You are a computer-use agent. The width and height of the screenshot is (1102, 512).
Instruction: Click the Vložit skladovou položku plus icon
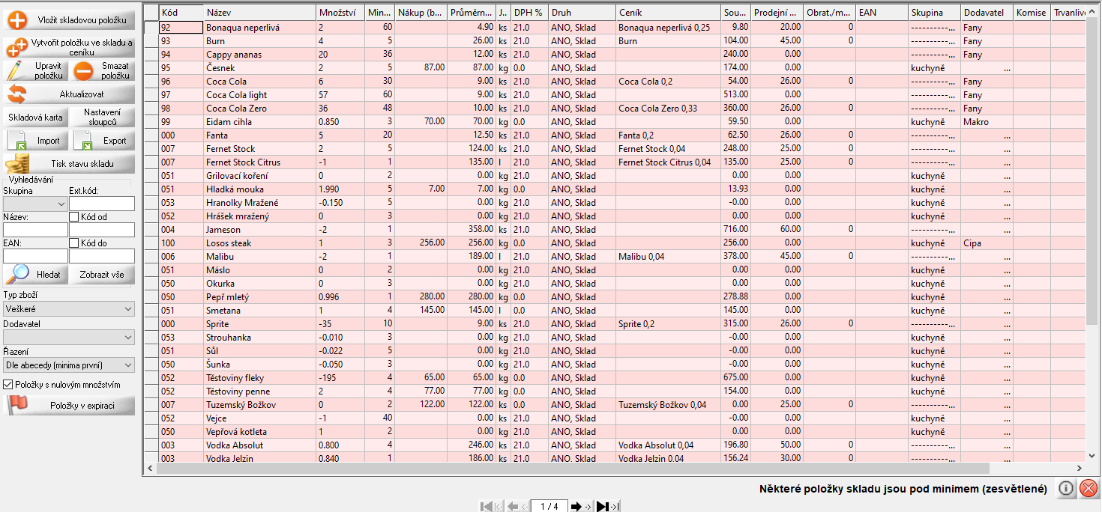coord(16,20)
